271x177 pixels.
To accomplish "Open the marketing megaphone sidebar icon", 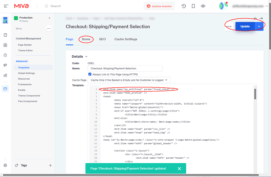I will pos(5,65).
